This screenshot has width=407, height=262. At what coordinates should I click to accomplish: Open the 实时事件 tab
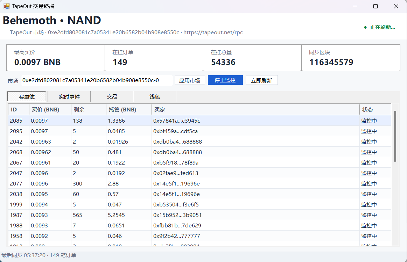(x=69, y=97)
